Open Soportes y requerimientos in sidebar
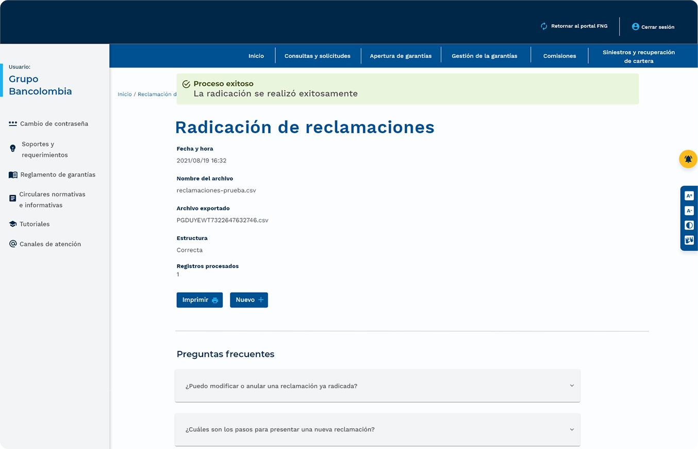This screenshot has height=449, width=698. point(44,150)
